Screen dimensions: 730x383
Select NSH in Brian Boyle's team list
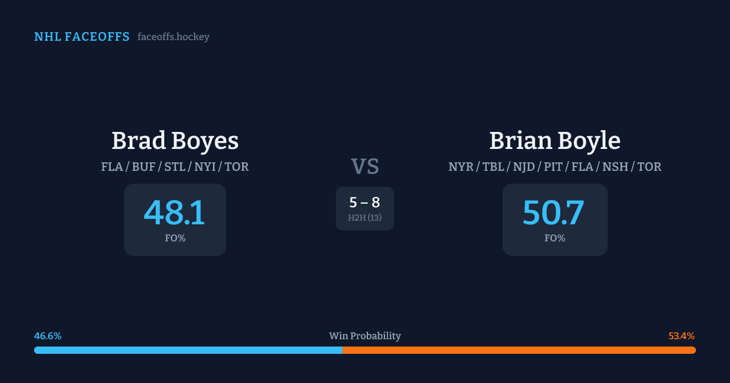pos(616,167)
